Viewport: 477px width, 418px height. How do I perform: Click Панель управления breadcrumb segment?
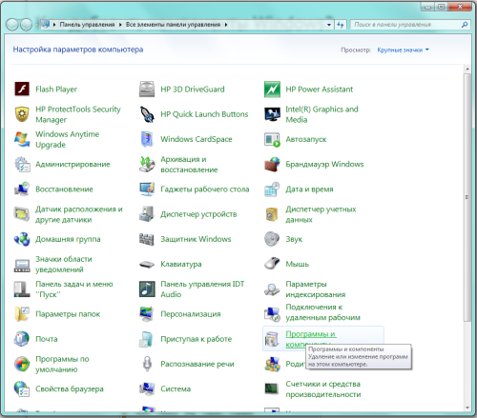click(87, 25)
